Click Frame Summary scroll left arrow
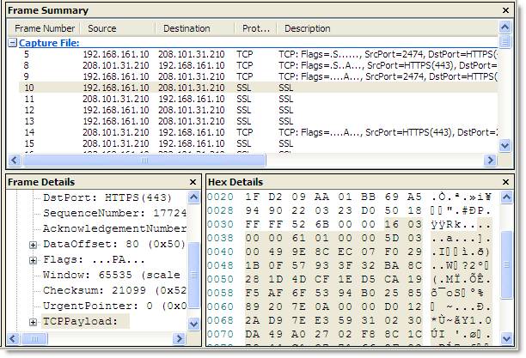The width and height of the screenshot is (526, 358). [x=14, y=161]
